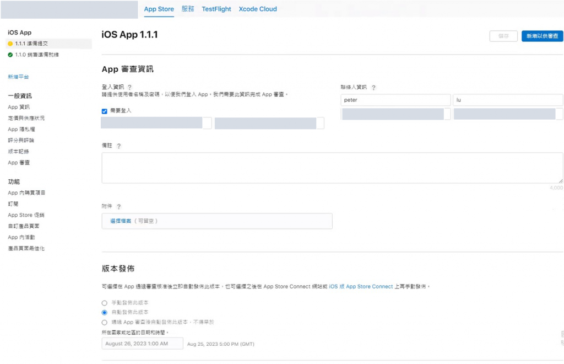
Task: Click yellow status dot of version 1.1.1
Action: (x=10, y=44)
